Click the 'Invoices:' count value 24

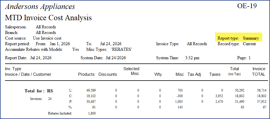tap(50, 99)
